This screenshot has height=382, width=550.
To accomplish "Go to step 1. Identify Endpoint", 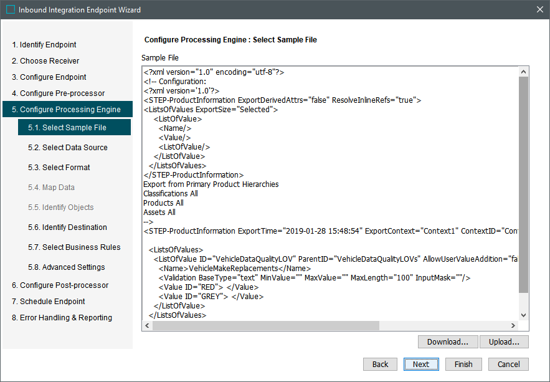I will click(44, 45).
